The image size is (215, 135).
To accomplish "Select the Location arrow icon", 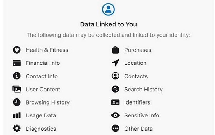I will click(x=115, y=63).
